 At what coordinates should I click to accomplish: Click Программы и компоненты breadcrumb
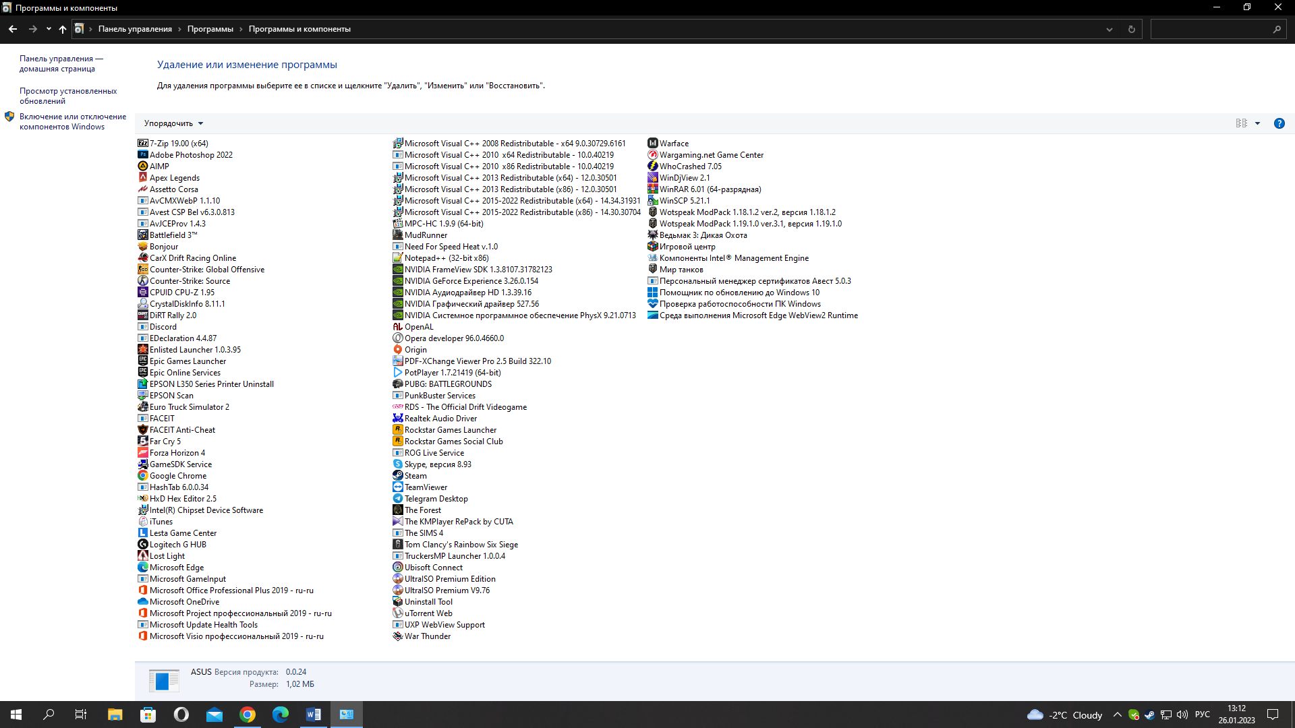299,29
